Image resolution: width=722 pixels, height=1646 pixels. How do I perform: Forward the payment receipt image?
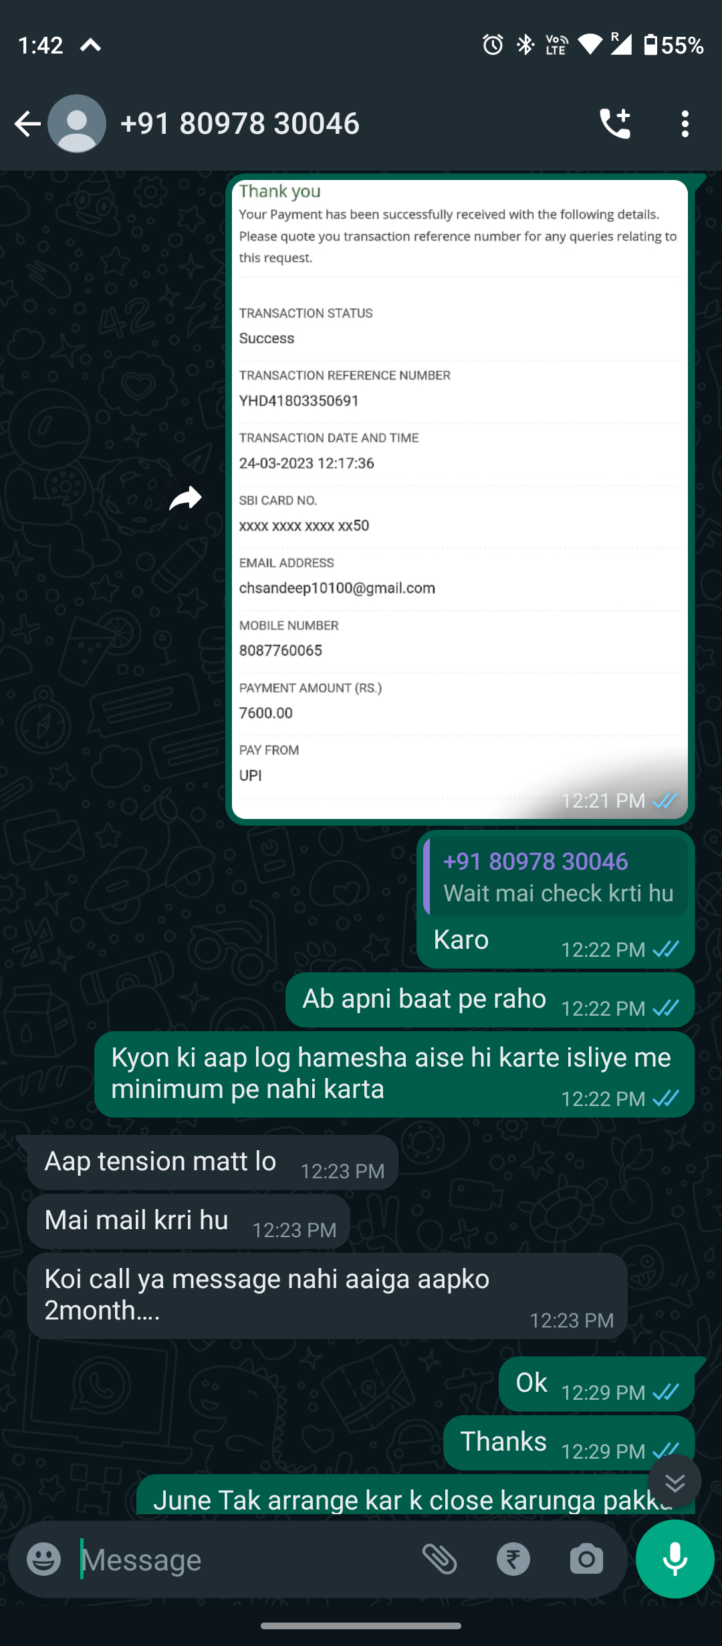coord(185,498)
